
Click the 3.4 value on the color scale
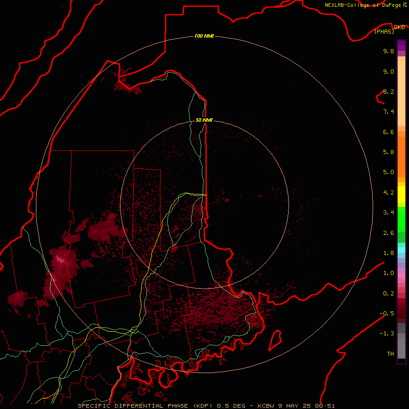(389, 213)
